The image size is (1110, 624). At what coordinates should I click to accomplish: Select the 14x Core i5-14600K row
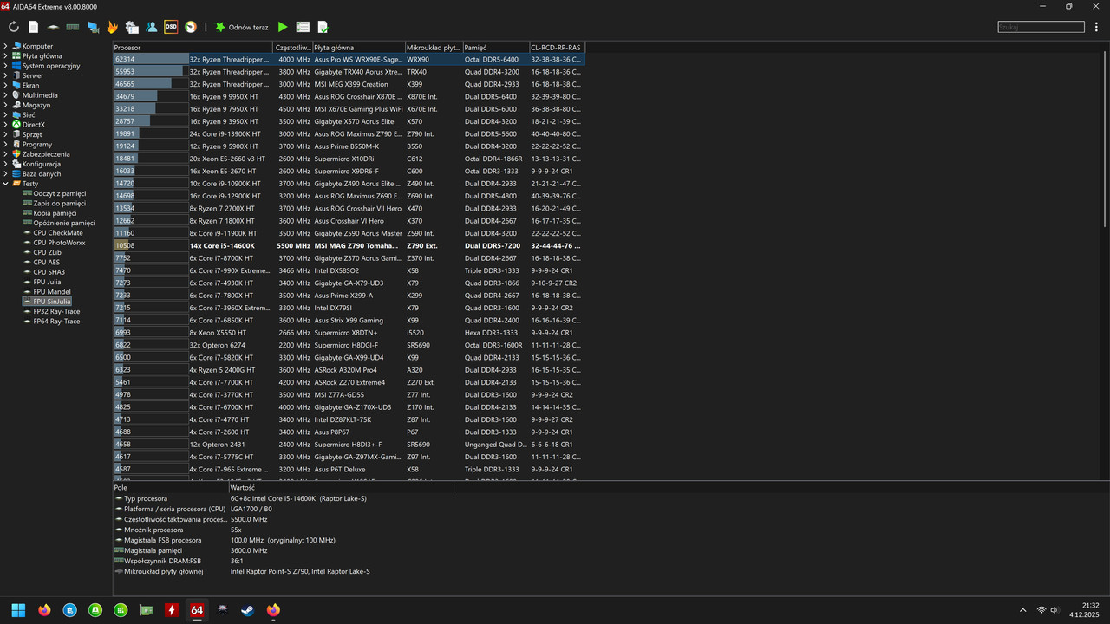[x=349, y=246]
